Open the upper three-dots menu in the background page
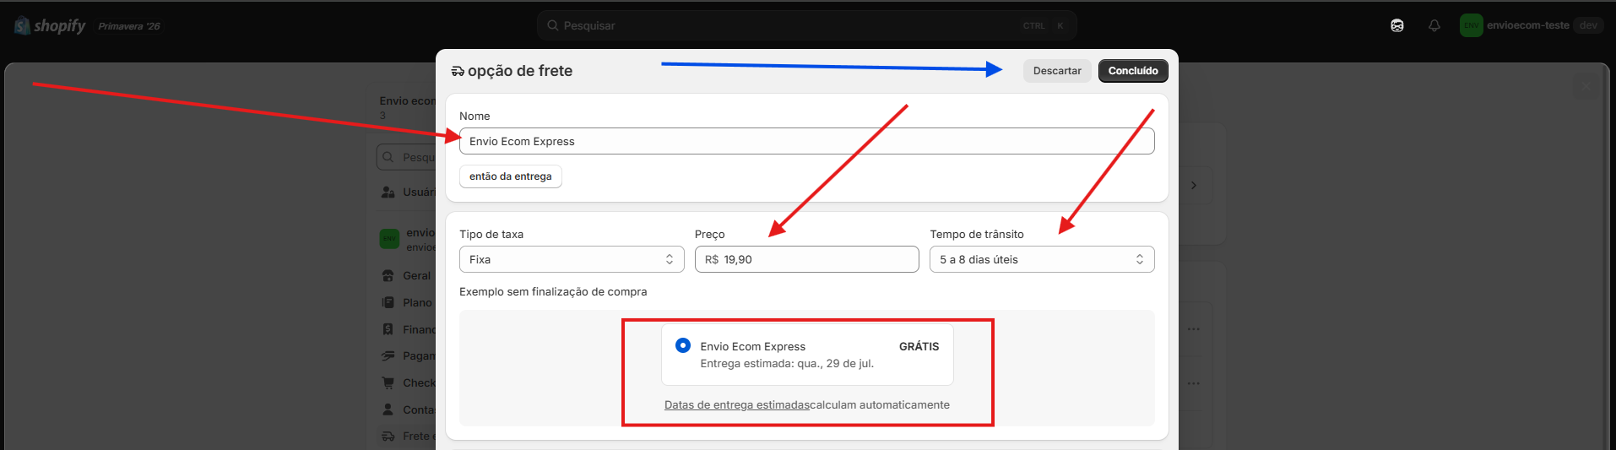 point(1193,329)
